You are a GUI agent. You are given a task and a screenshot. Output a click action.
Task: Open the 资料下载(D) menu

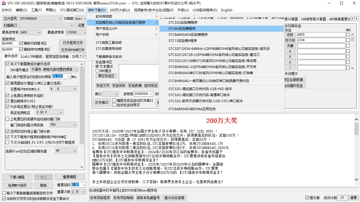click(x=97, y=10)
